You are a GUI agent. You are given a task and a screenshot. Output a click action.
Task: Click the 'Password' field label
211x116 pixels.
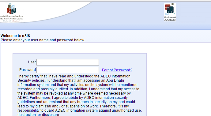(x=28, y=70)
